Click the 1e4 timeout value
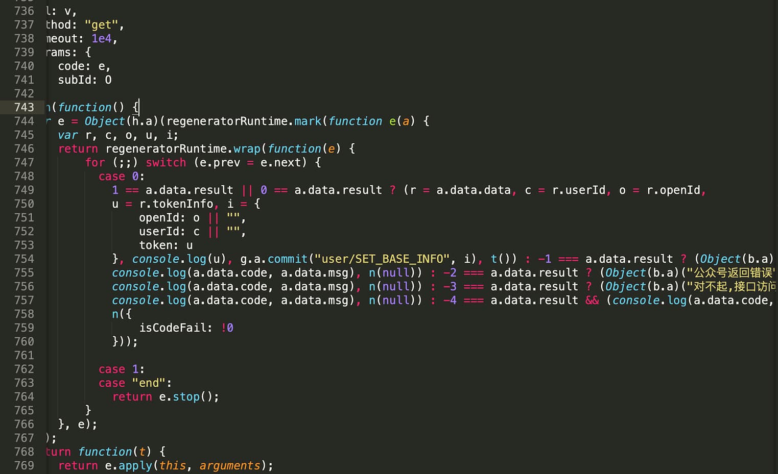This screenshot has width=778, height=474. point(101,38)
